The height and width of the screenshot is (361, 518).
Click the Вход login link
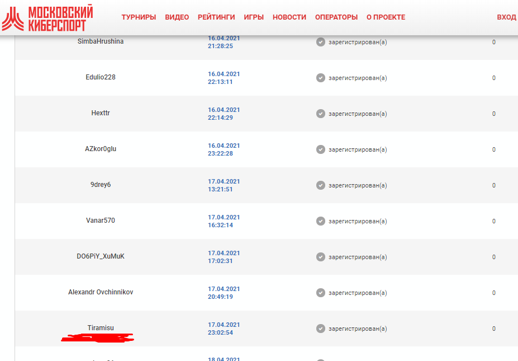[x=506, y=17]
